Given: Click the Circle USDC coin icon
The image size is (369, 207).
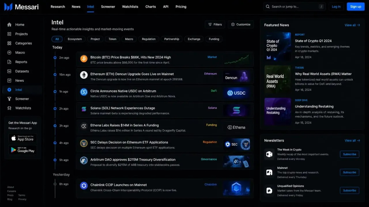Looking at the screenshot, I should click(x=84, y=92).
